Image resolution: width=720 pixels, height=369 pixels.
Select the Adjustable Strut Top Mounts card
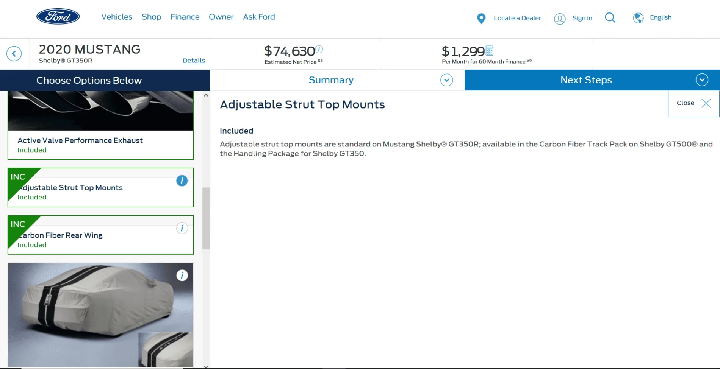(x=101, y=188)
